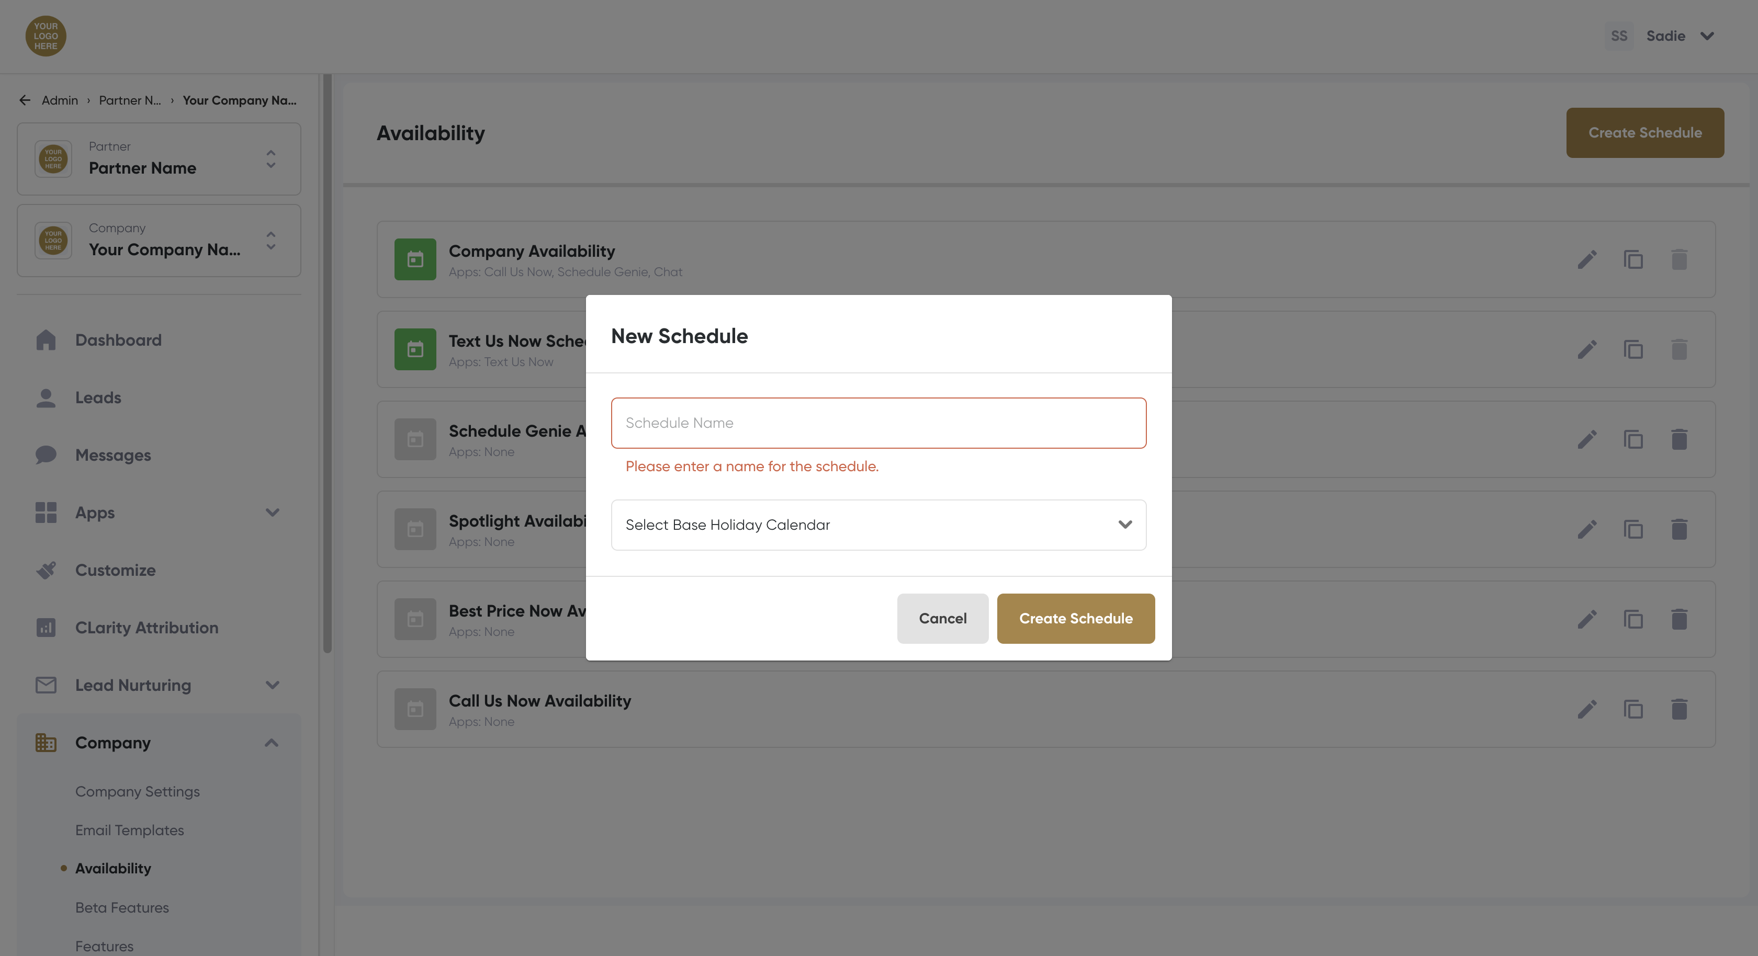Focus the Schedule Name input field
This screenshot has height=956, width=1758.
pyautogui.click(x=878, y=423)
